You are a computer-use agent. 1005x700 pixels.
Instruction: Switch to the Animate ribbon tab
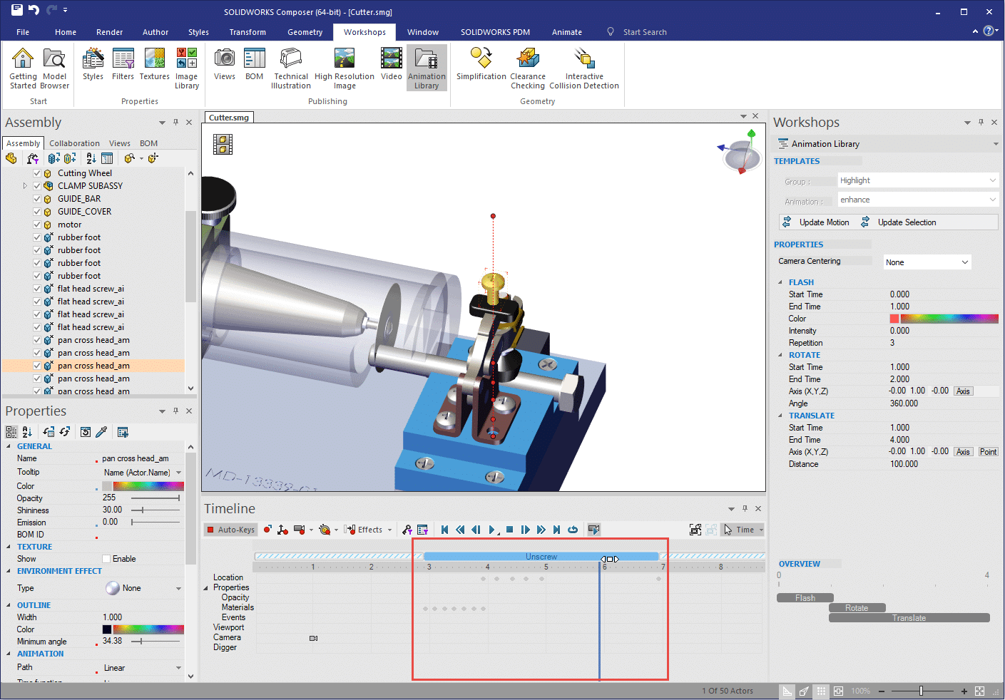566,32
